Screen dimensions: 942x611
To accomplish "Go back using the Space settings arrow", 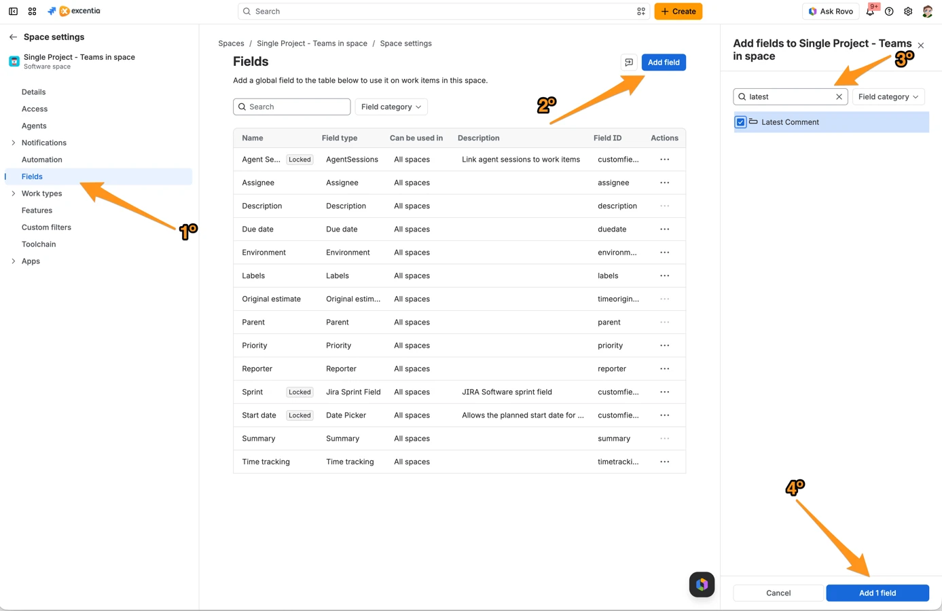I will click(x=13, y=37).
